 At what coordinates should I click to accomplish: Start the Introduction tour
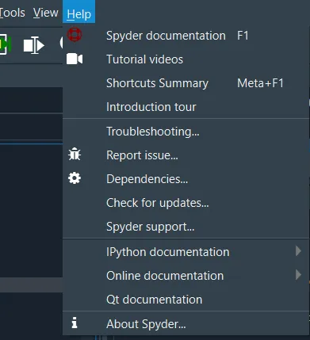[186, 107]
